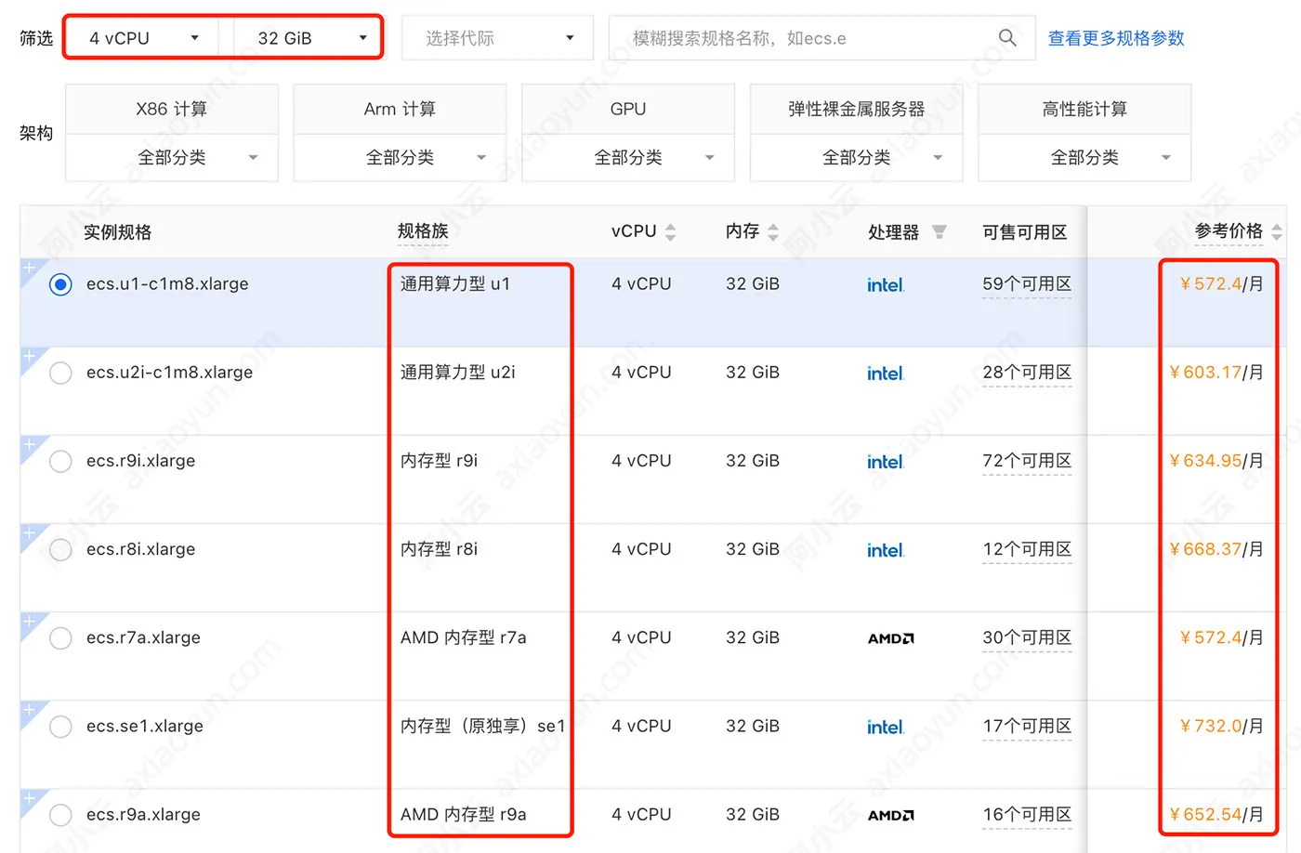
Task: Expand 全部分类 under 弹性裸金属服务器
Action: 857,158
